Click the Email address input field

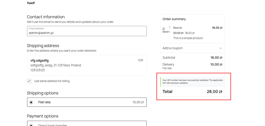pyautogui.click(x=87, y=33)
